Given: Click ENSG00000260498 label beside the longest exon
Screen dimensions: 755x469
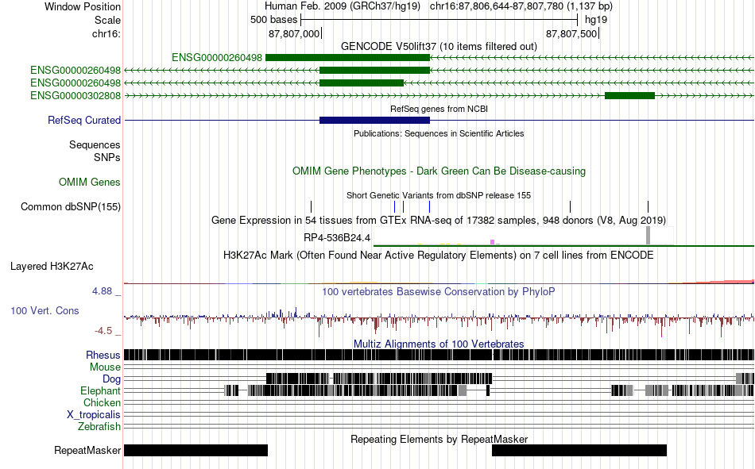Looking at the screenshot, I should [x=217, y=58].
